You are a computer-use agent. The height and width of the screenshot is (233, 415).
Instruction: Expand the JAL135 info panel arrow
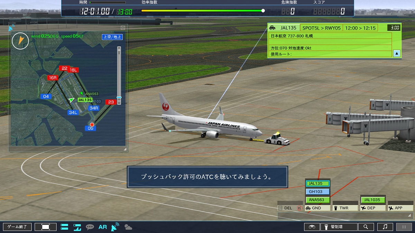click(x=397, y=54)
